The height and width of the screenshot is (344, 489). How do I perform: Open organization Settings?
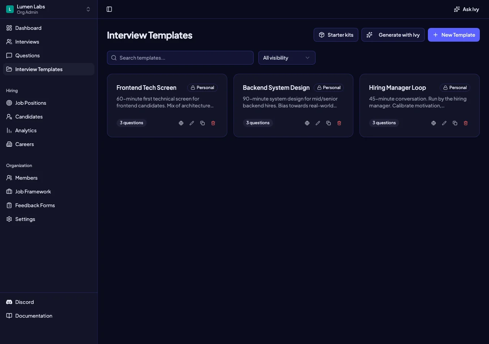point(49,219)
